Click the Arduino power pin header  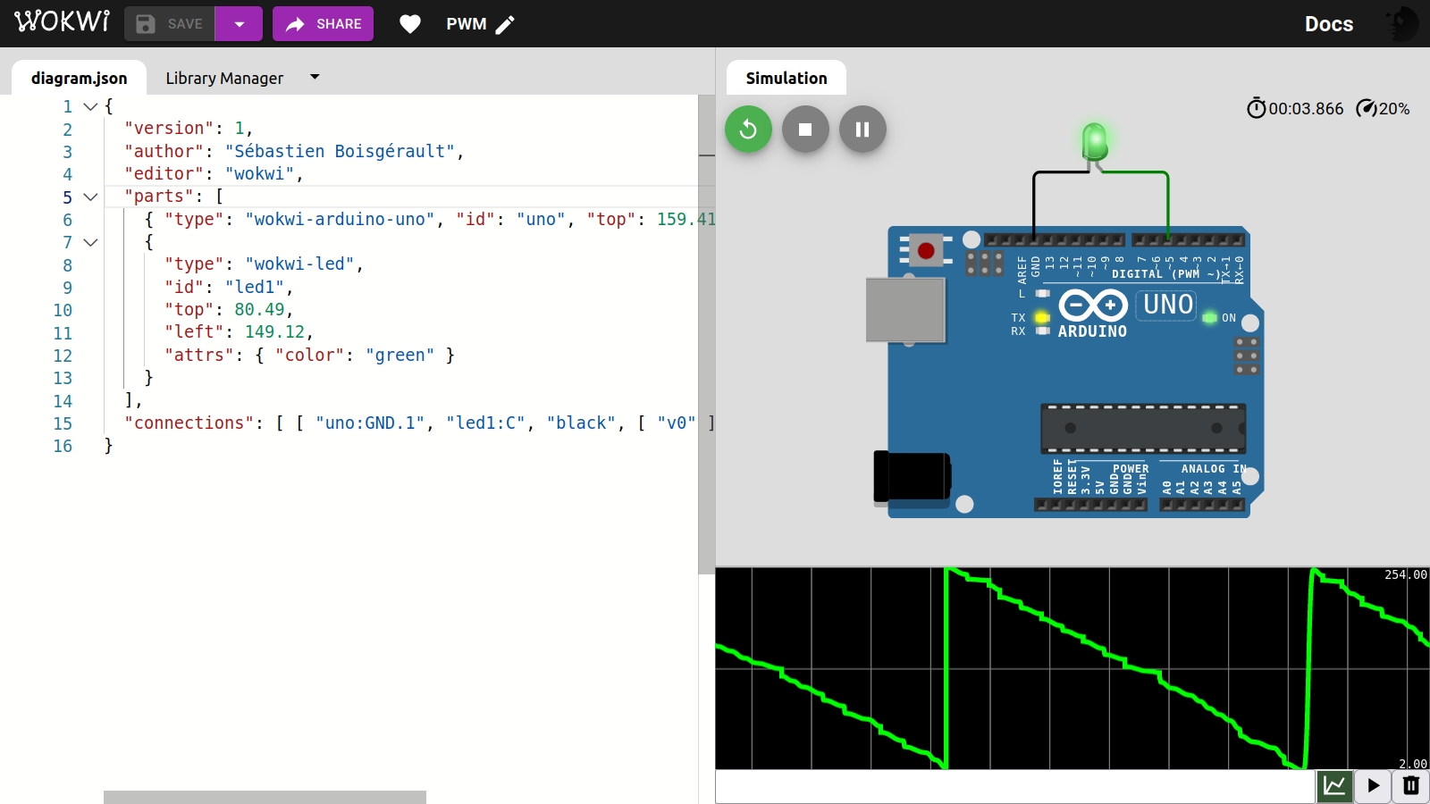(x=1090, y=505)
